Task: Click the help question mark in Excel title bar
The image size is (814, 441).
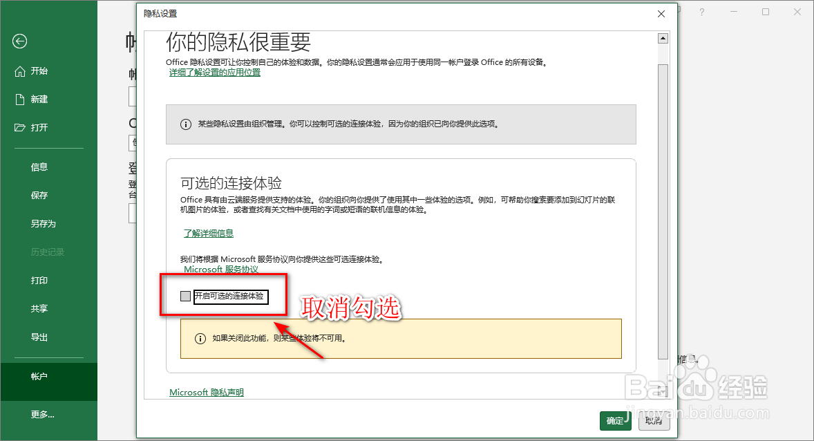Action: [x=702, y=12]
